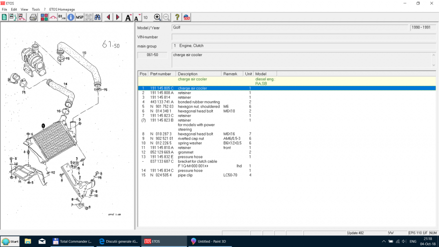Zoom in with the magnifier plus icon

pos(157,18)
